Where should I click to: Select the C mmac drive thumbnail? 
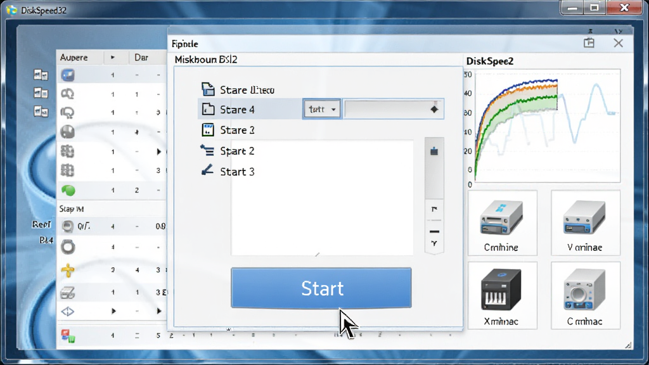point(585,295)
